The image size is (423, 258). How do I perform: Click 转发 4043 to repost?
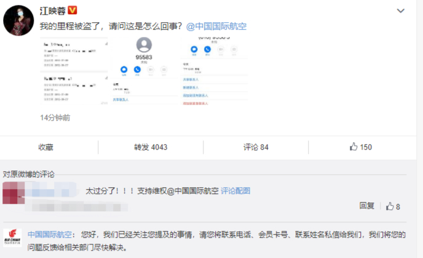click(151, 147)
